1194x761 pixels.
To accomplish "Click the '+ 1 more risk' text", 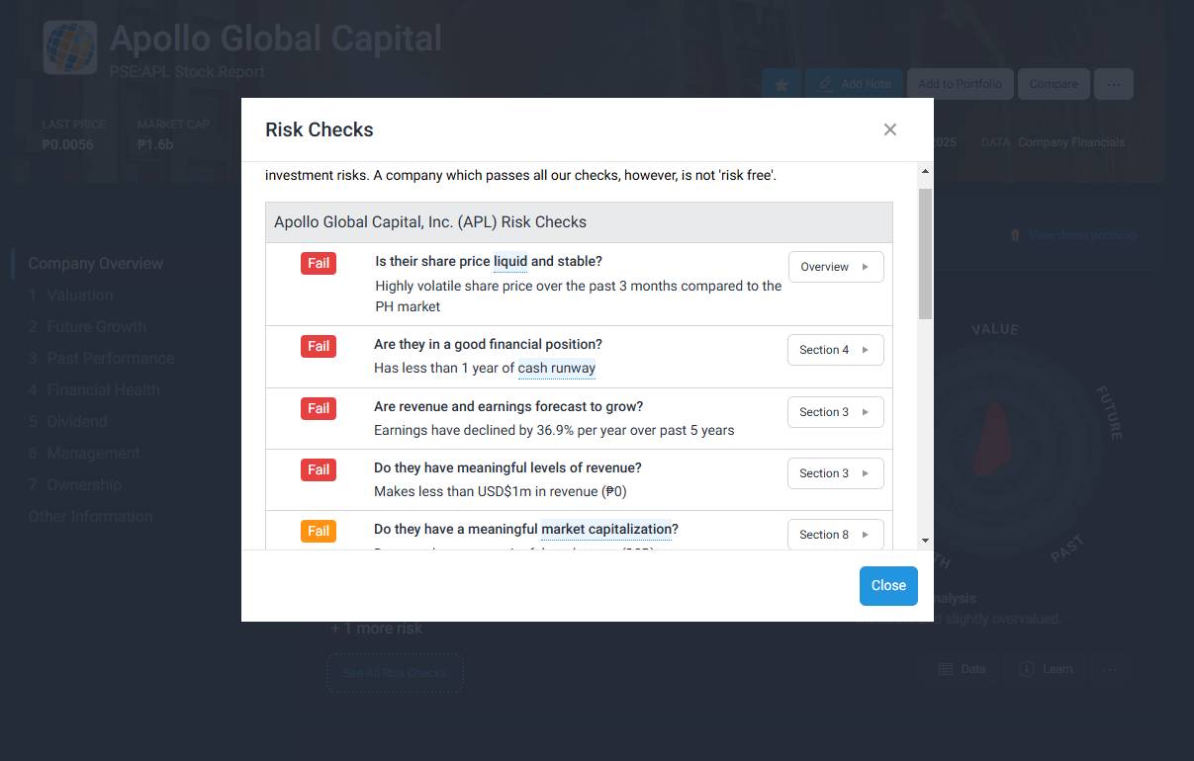I will 377,629.
